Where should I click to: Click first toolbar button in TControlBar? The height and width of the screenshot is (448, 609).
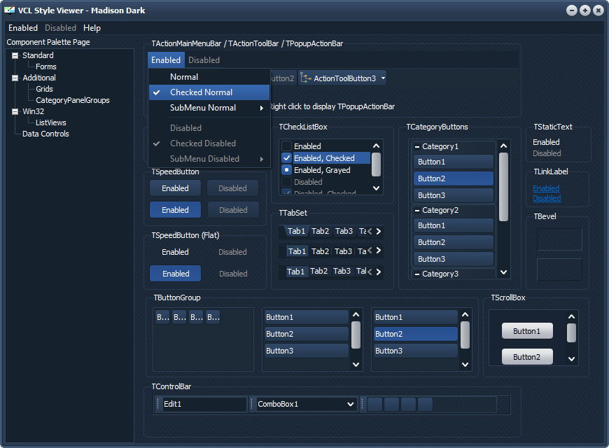(x=374, y=405)
